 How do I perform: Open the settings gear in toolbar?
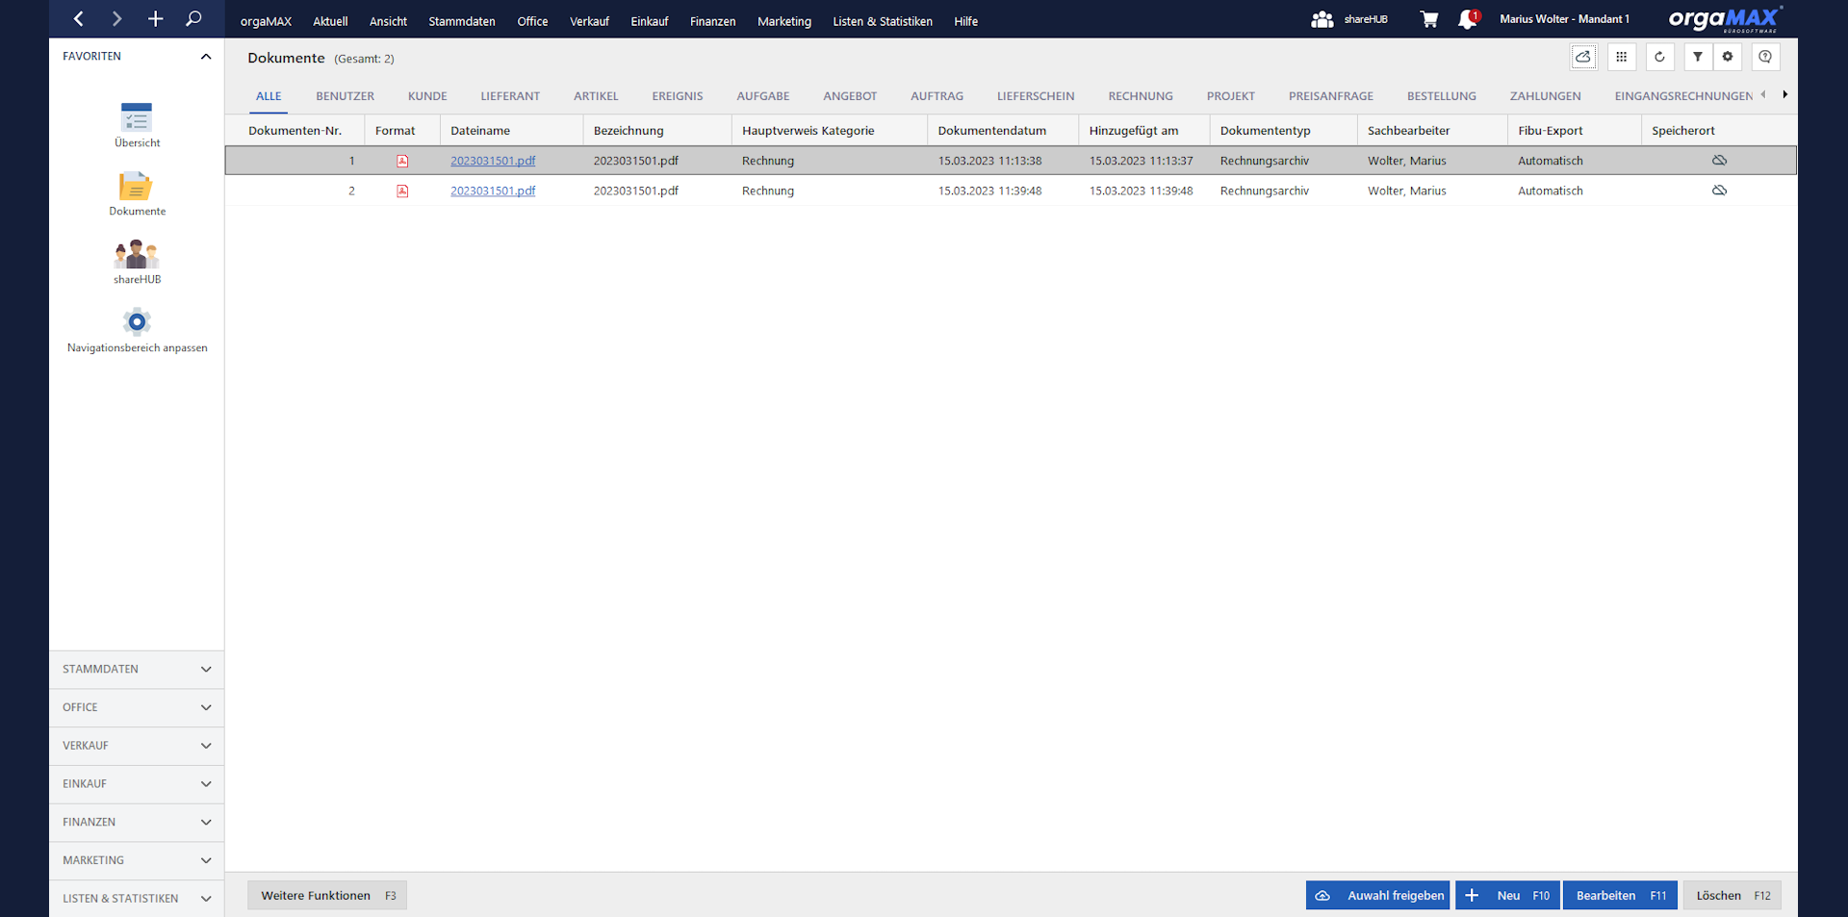1728,57
